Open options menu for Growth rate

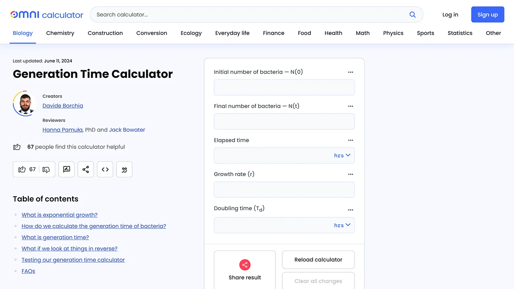pyautogui.click(x=351, y=174)
